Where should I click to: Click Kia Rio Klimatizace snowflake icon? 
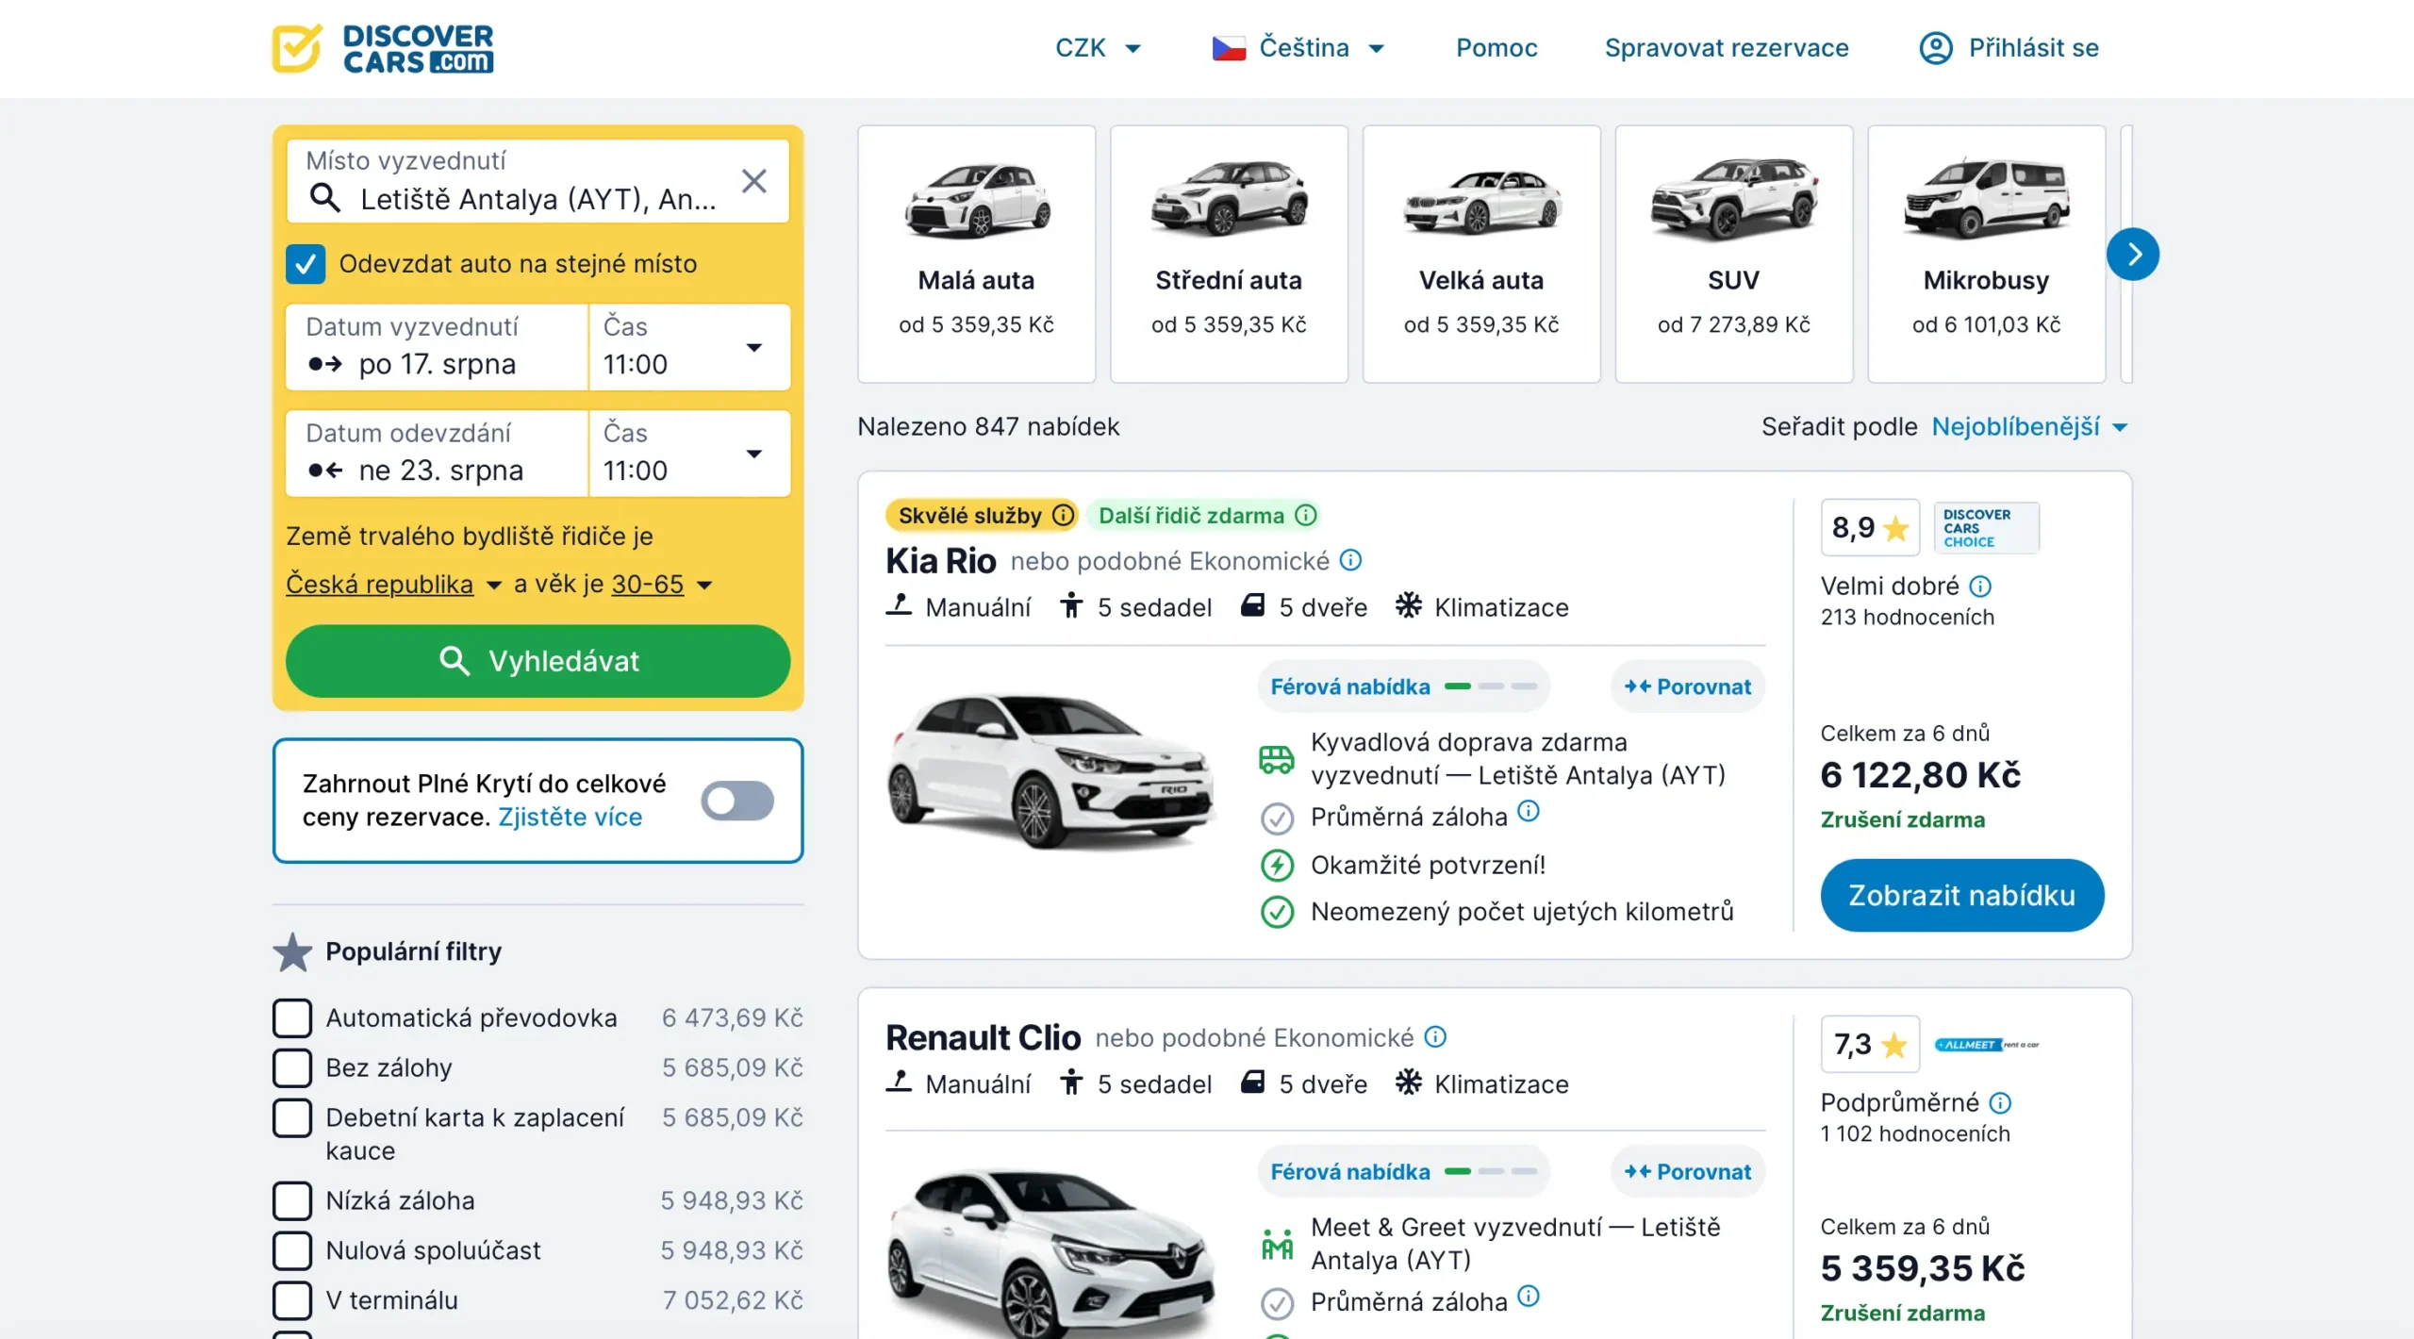tap(1408, 605)
